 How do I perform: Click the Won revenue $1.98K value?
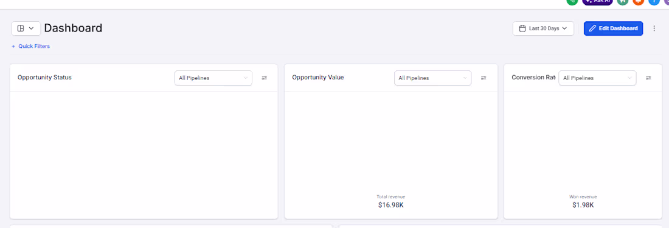click(x=583, y=205)
